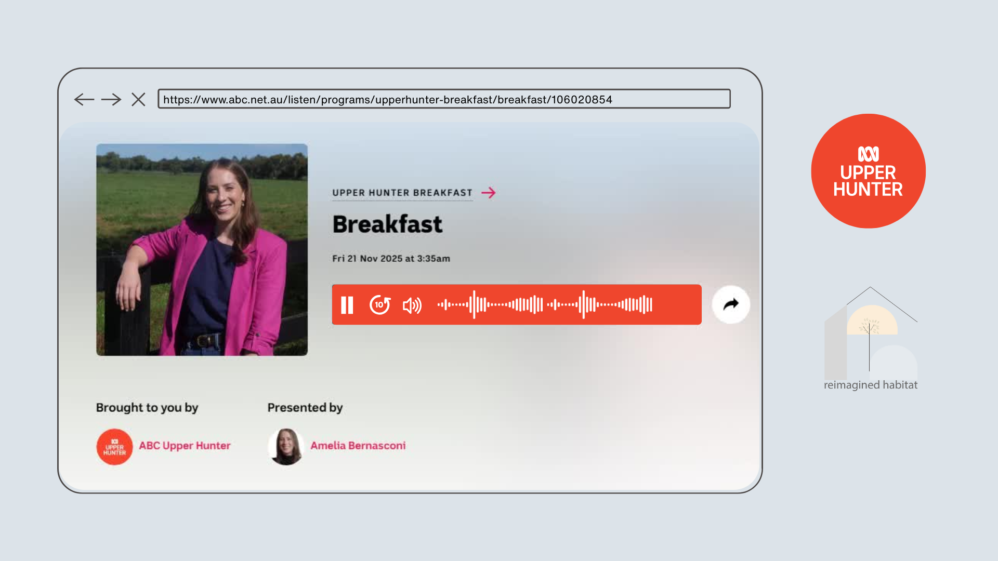The height and width of the screenshot is (561, 998).
Task: Click the large ABC Upper Hunter logo
Action: tap(868, 171)
